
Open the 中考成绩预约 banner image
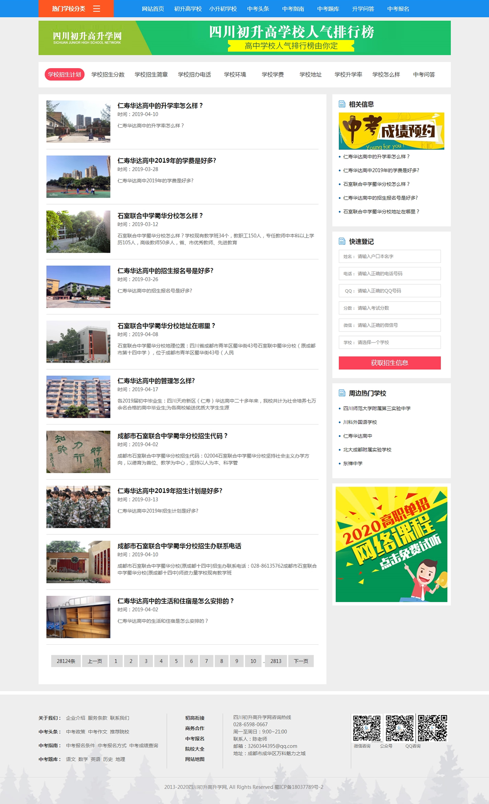[x=391, y=131]
